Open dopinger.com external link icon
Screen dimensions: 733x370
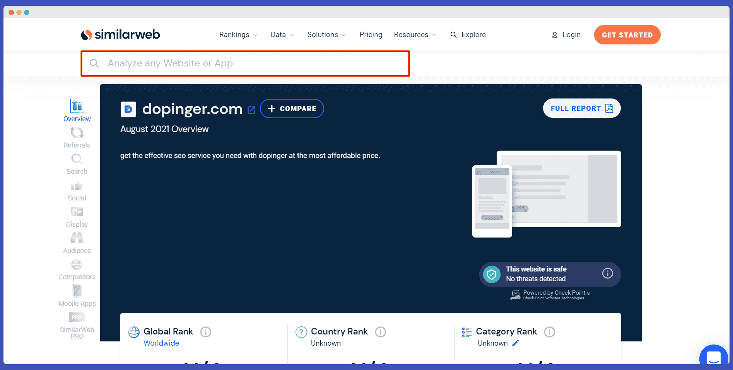coord(251,110)
